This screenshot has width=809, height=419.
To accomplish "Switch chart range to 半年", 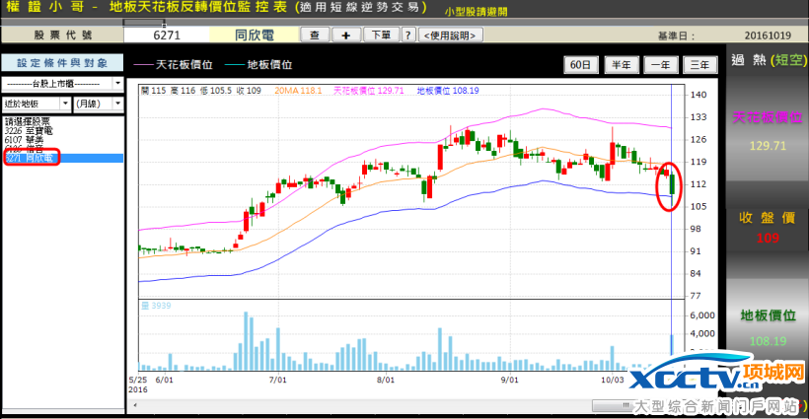I will (621, 65).
